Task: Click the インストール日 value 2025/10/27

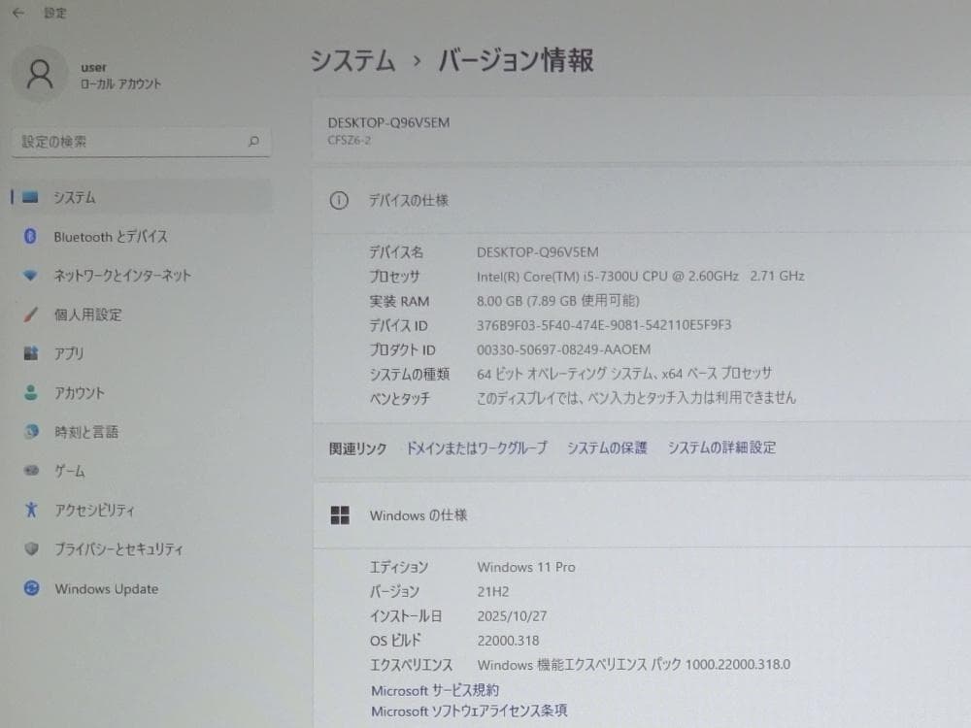Action: [512, 616]
